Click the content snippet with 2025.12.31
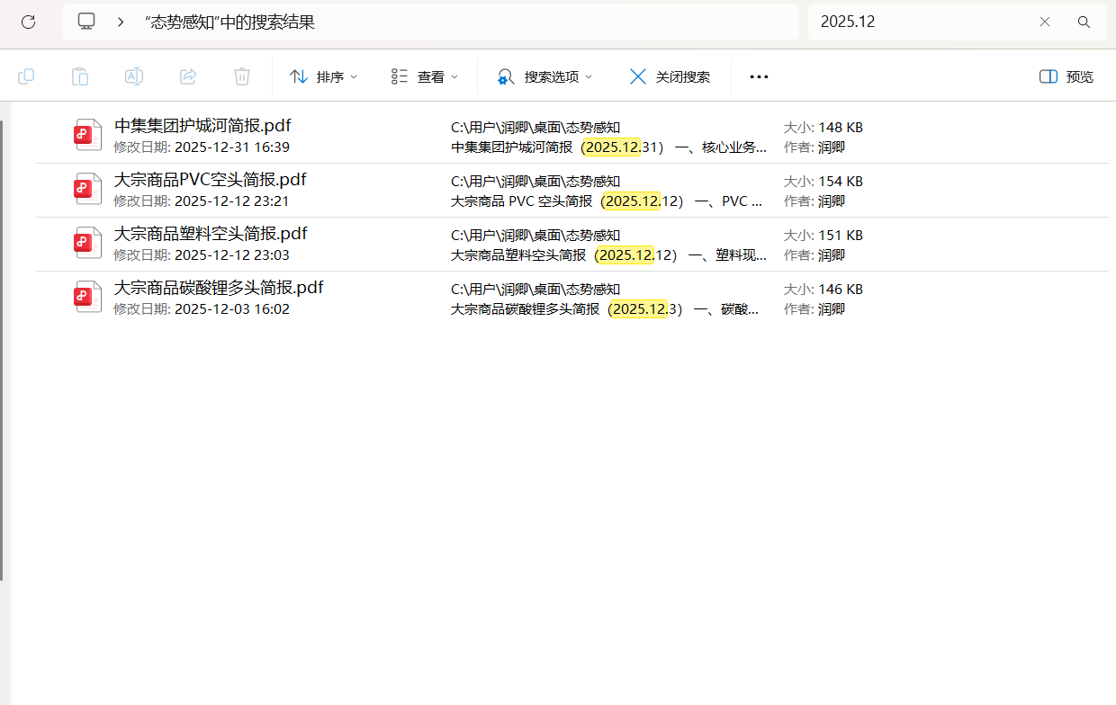 tap(609, 147)
